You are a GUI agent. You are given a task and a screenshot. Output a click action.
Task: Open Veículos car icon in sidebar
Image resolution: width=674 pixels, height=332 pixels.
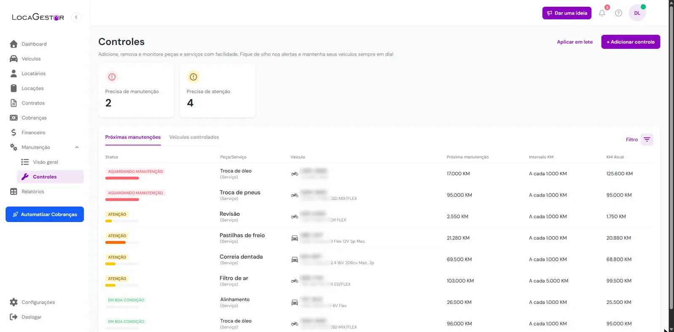click(x=13, y=59)
